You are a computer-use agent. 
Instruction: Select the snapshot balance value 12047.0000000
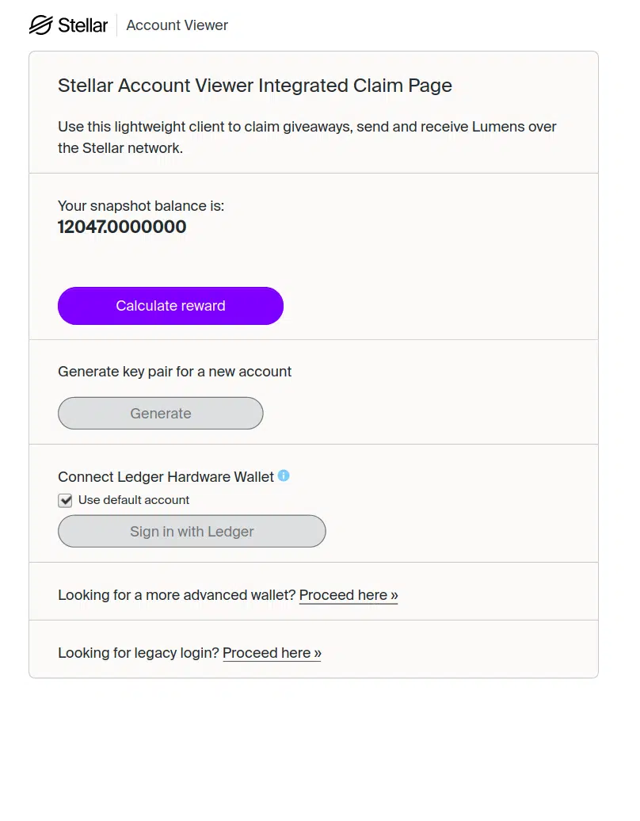point(121,227)
